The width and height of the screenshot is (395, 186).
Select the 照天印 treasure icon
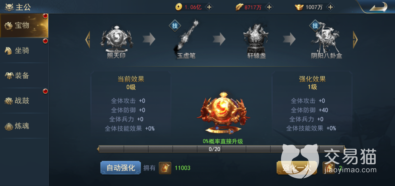point(117,39)
